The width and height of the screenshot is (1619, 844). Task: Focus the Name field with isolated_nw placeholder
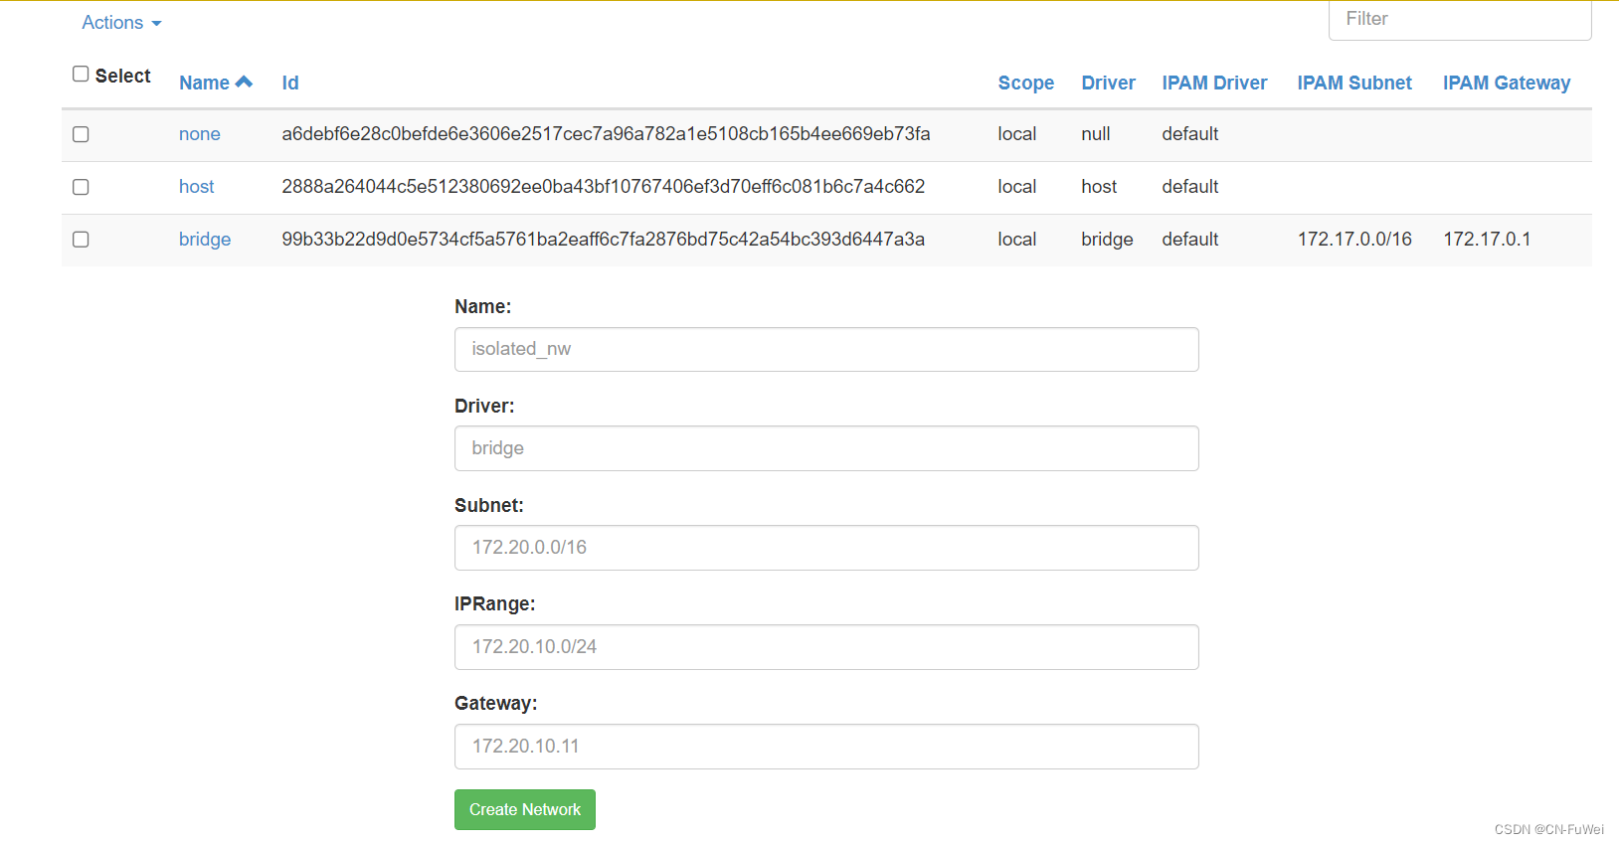point(826,349)
